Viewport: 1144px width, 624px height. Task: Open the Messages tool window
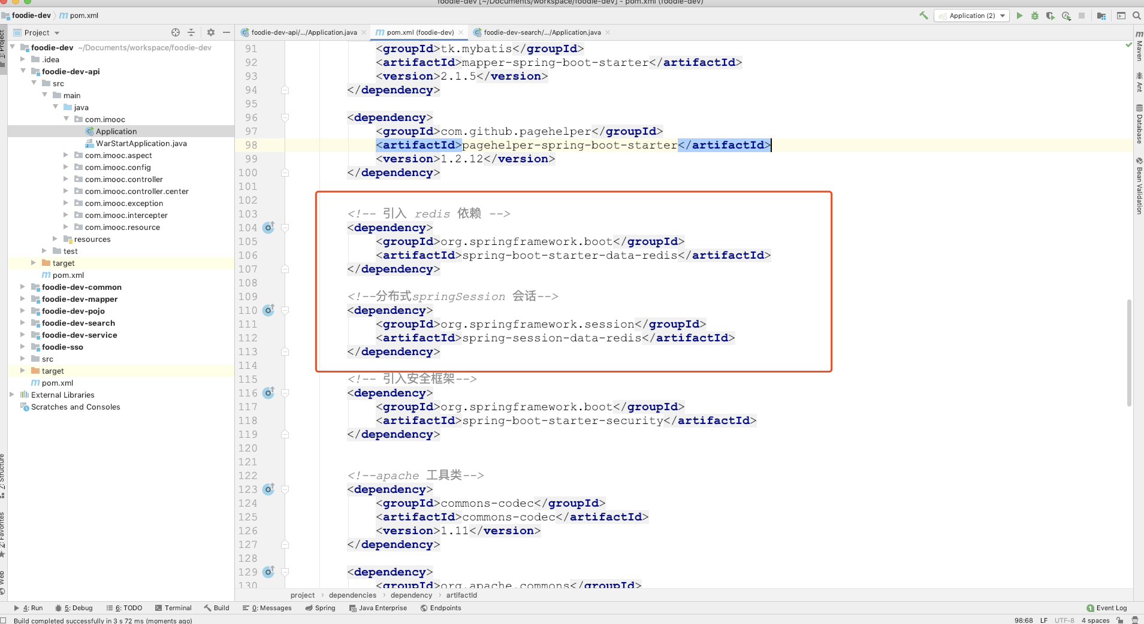tap(267, 608)
